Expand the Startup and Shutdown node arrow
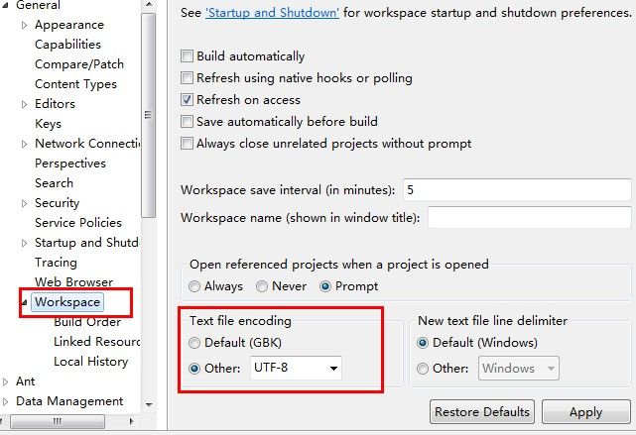 [x=25, y=243]
